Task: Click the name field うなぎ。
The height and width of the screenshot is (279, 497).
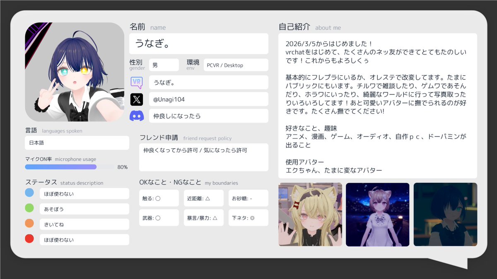Action: coord(199,44)
